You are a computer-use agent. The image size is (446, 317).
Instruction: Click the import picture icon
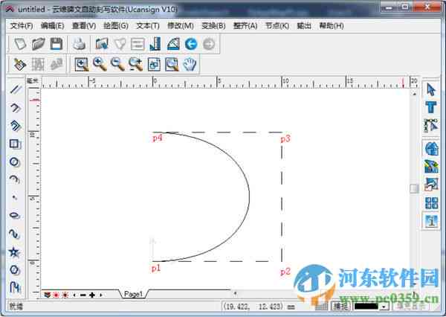point(102,44)
